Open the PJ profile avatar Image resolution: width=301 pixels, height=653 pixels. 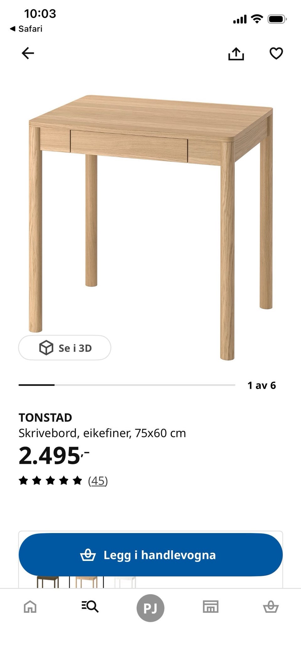pyautogui.click(x=150, y=608)
